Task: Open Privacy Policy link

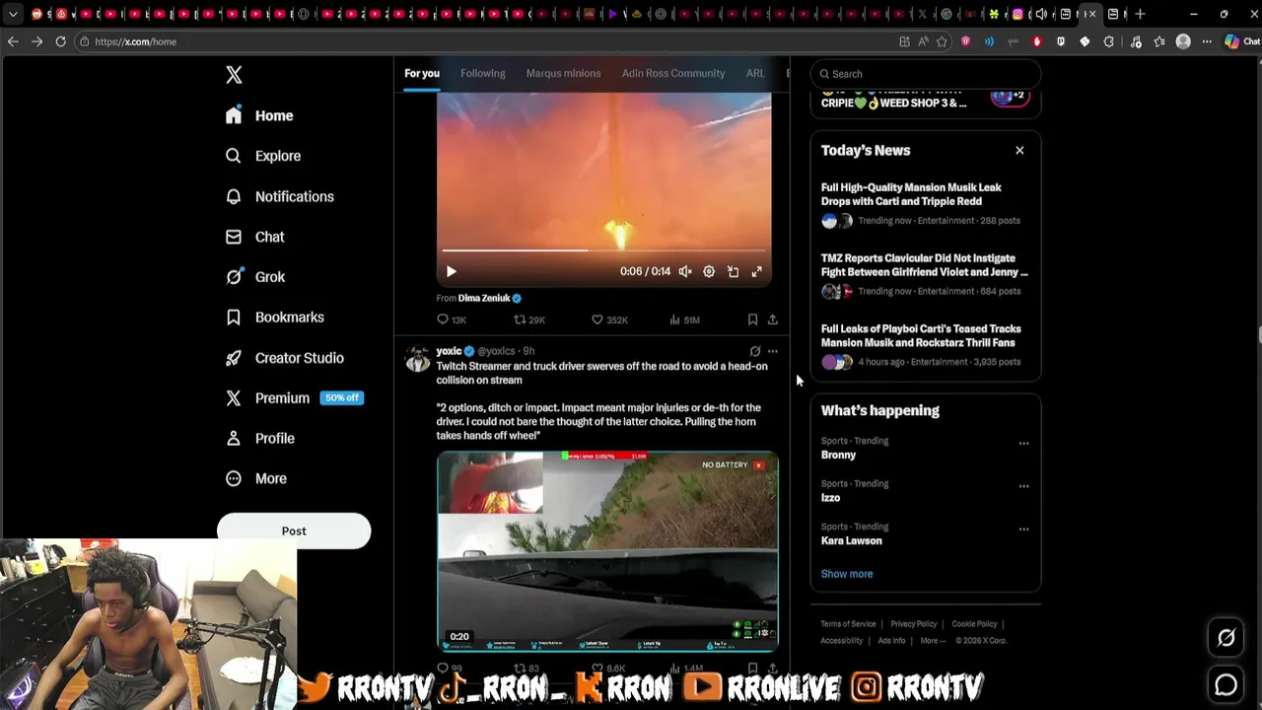Action: (914, 624)
